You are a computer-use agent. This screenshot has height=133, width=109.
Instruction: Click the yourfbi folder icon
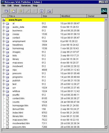[x=7, y=95]
